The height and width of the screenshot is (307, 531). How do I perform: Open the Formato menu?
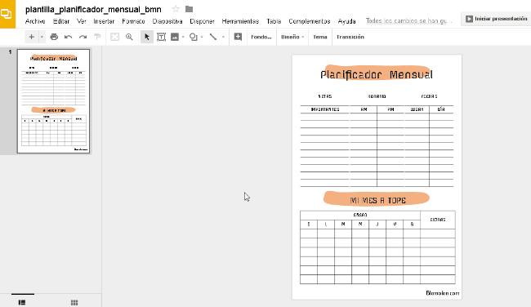coord(133,21)
